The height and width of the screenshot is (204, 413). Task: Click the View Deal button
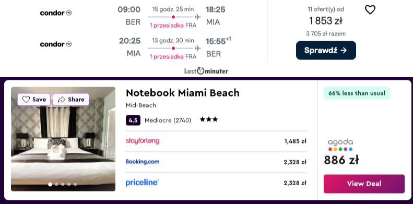[364, 184]
